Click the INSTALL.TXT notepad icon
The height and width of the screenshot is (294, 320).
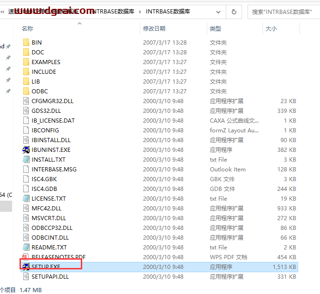click(x=26, y=160)
